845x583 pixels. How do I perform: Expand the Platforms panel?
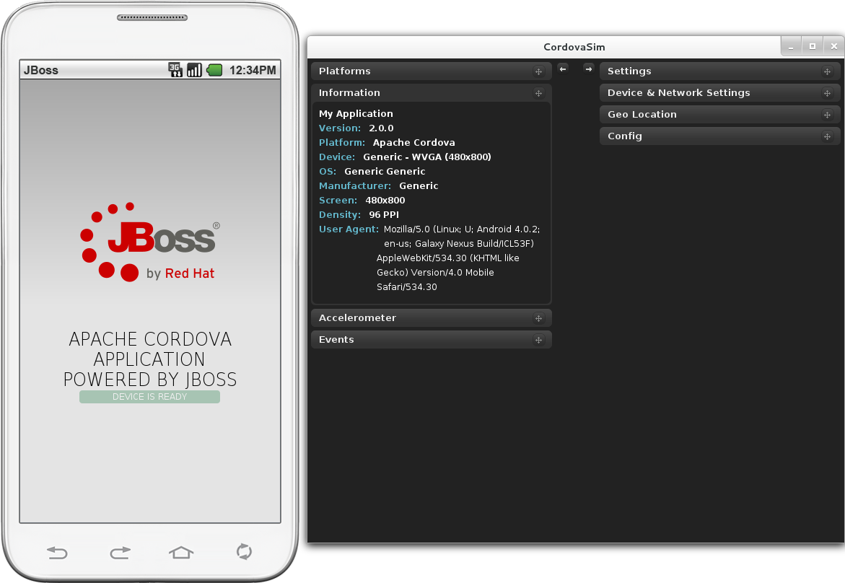tap(431, 71)
